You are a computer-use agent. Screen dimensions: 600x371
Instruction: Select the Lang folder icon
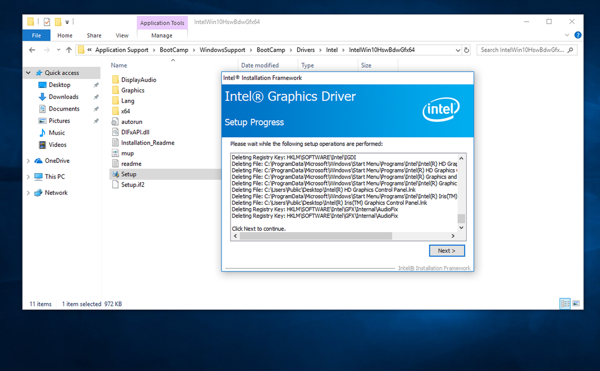coord(115,101)
